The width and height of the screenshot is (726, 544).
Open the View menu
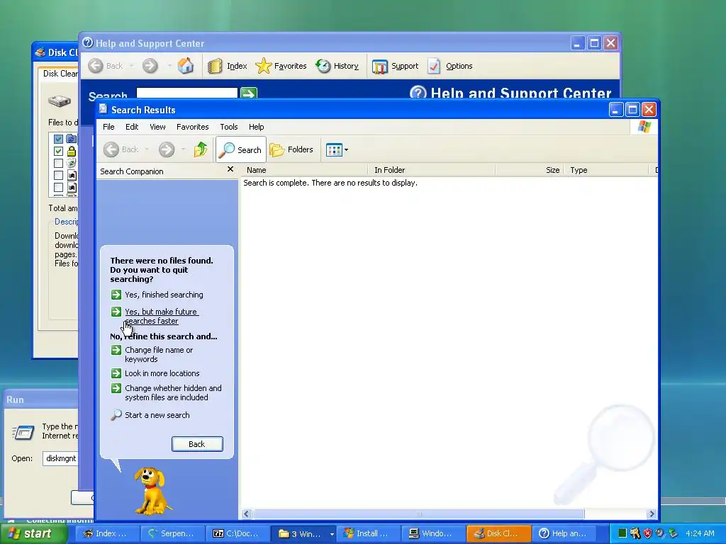[157, 127]
